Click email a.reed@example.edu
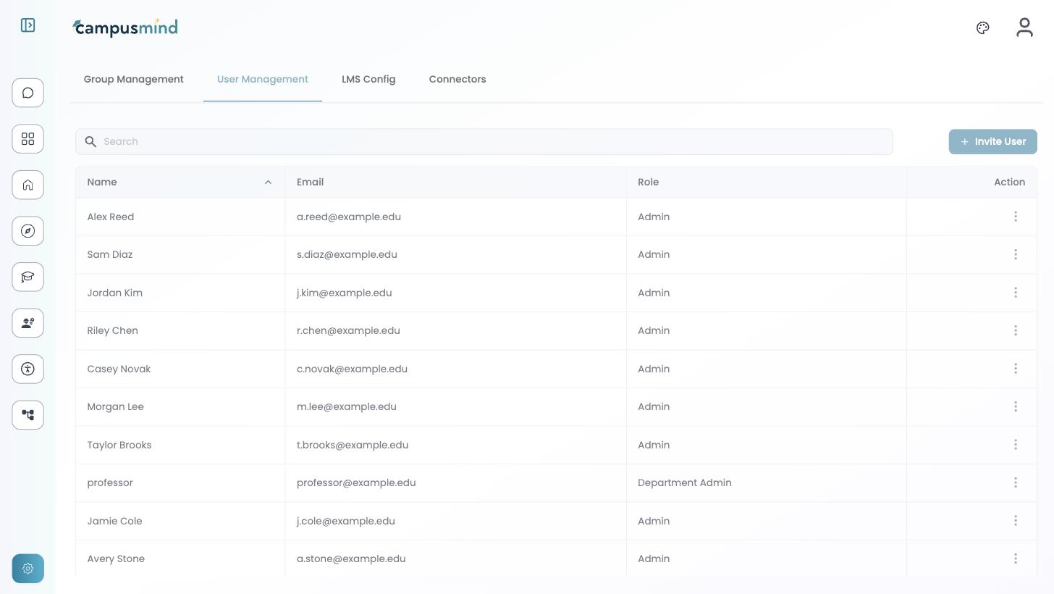 coord(348,217)
